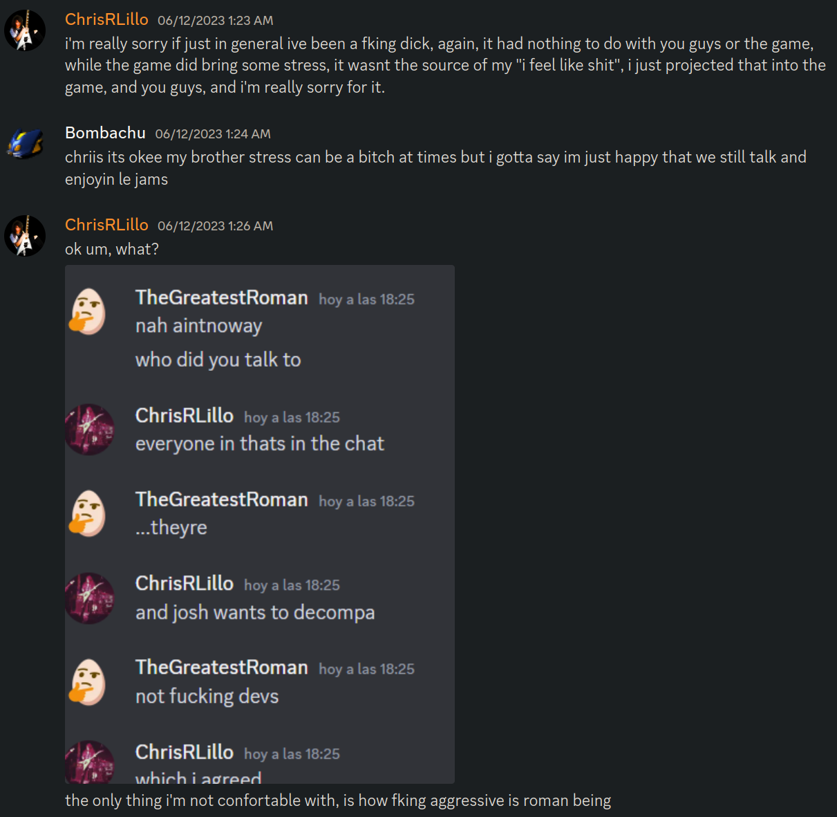
Task: Click TheGreatestRoman thinking-egg avatar near 'nah aintnoway'
Action: coord(88,312)
